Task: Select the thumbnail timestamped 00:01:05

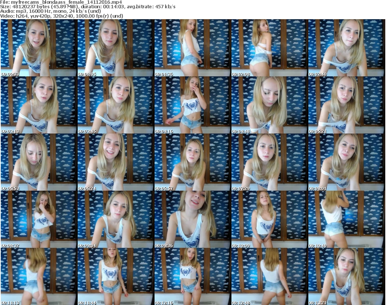Action: 115,48
